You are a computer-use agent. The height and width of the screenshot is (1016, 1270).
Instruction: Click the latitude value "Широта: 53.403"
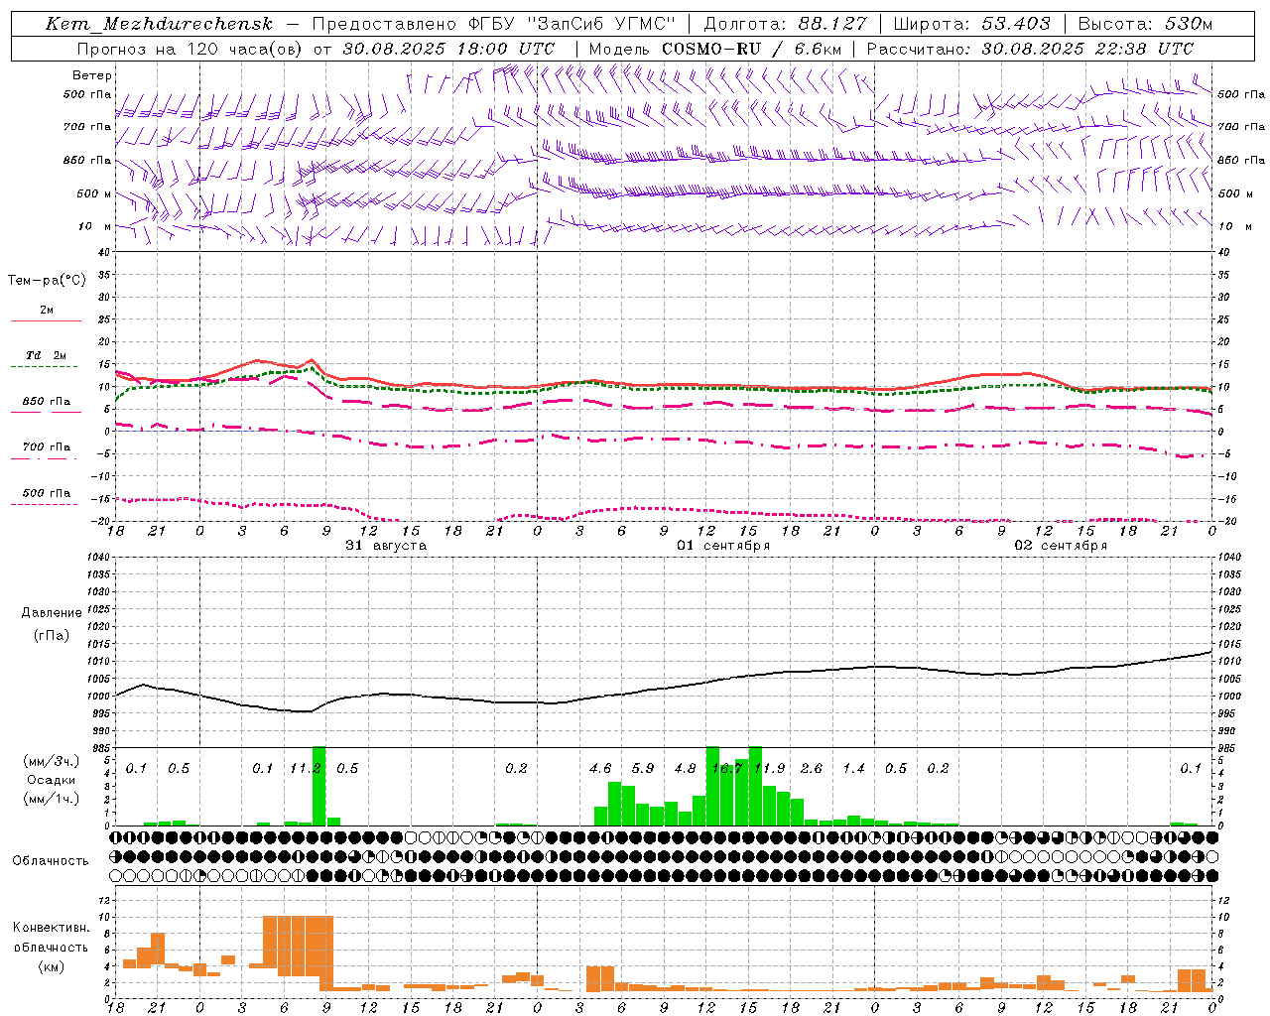click(971, 24)
